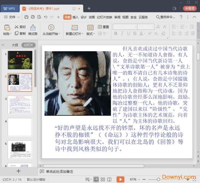
Task: Click 查找命令 search command box
Action: pyautogui.click(x=165, y=17)
